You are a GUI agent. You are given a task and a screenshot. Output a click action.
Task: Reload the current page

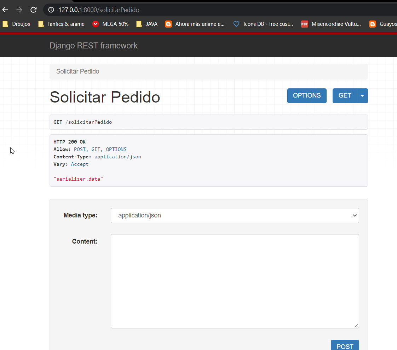34,10
